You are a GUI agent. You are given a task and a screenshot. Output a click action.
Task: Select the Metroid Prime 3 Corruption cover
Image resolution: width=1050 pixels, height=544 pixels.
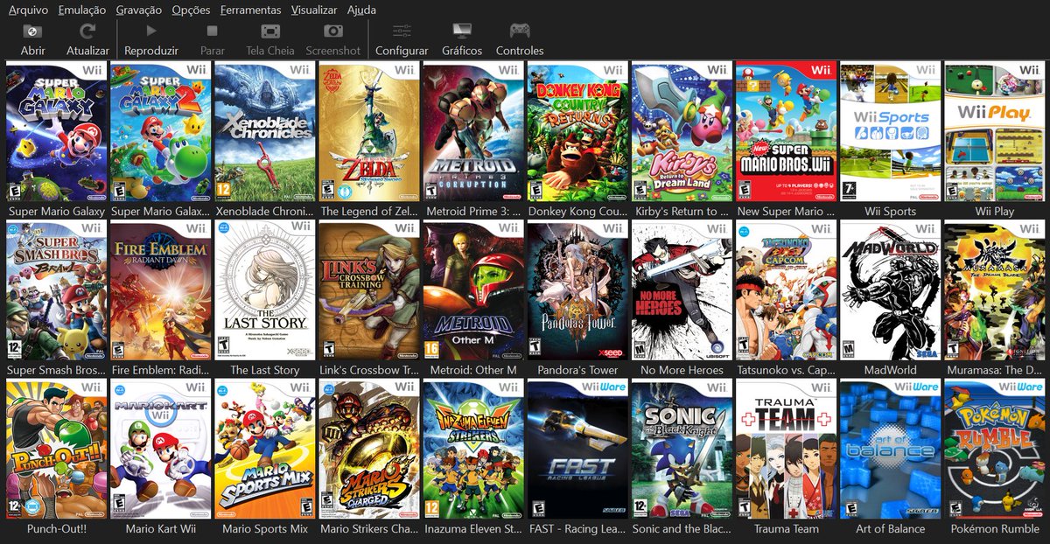click(473, 132)
